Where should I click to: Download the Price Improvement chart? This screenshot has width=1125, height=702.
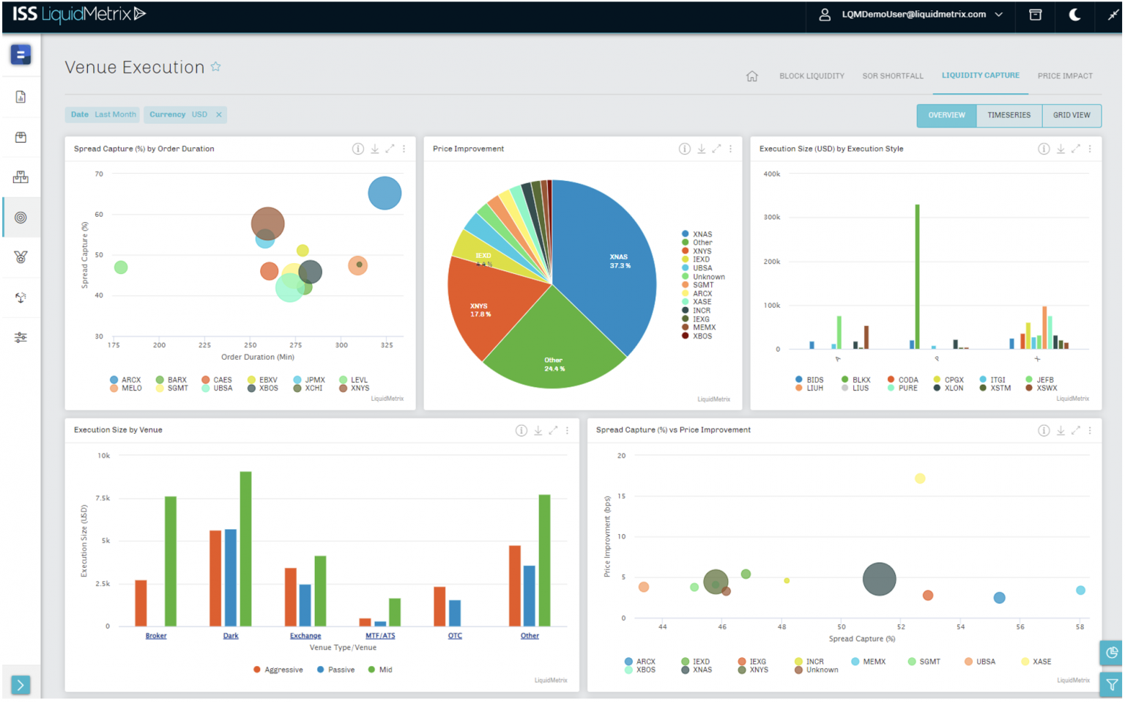click(701, 149)
